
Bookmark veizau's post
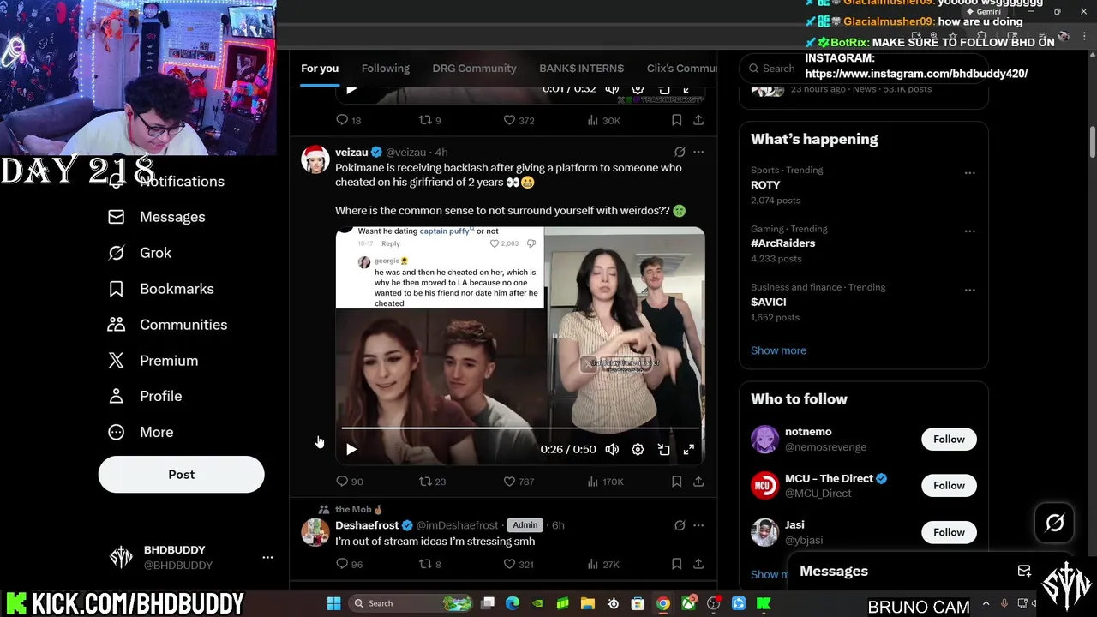(676, 482)
